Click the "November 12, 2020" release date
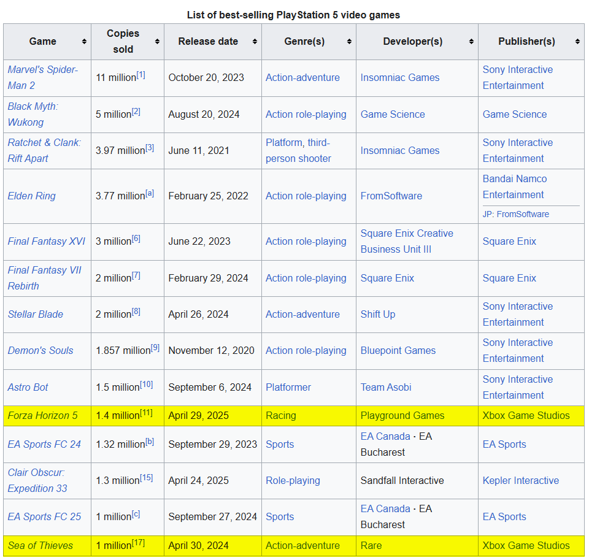Viewport: 589px width, 560px height. click(212, 350)
